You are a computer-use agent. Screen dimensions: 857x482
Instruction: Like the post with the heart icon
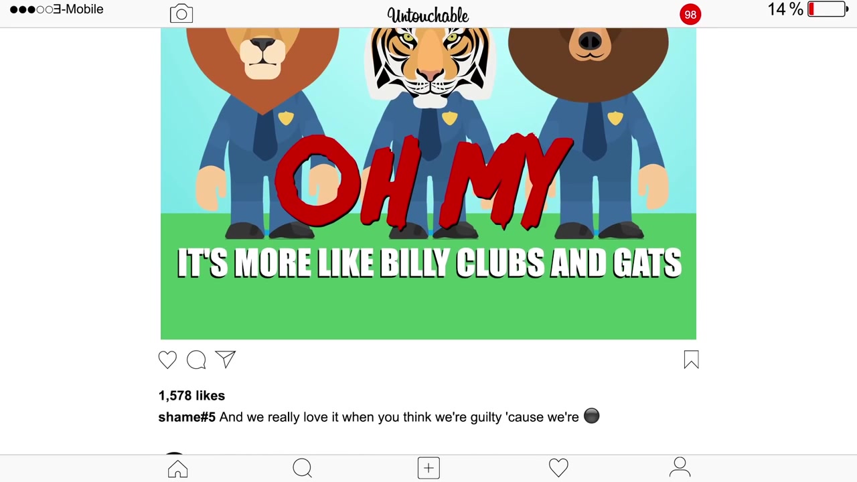(167, 360)
